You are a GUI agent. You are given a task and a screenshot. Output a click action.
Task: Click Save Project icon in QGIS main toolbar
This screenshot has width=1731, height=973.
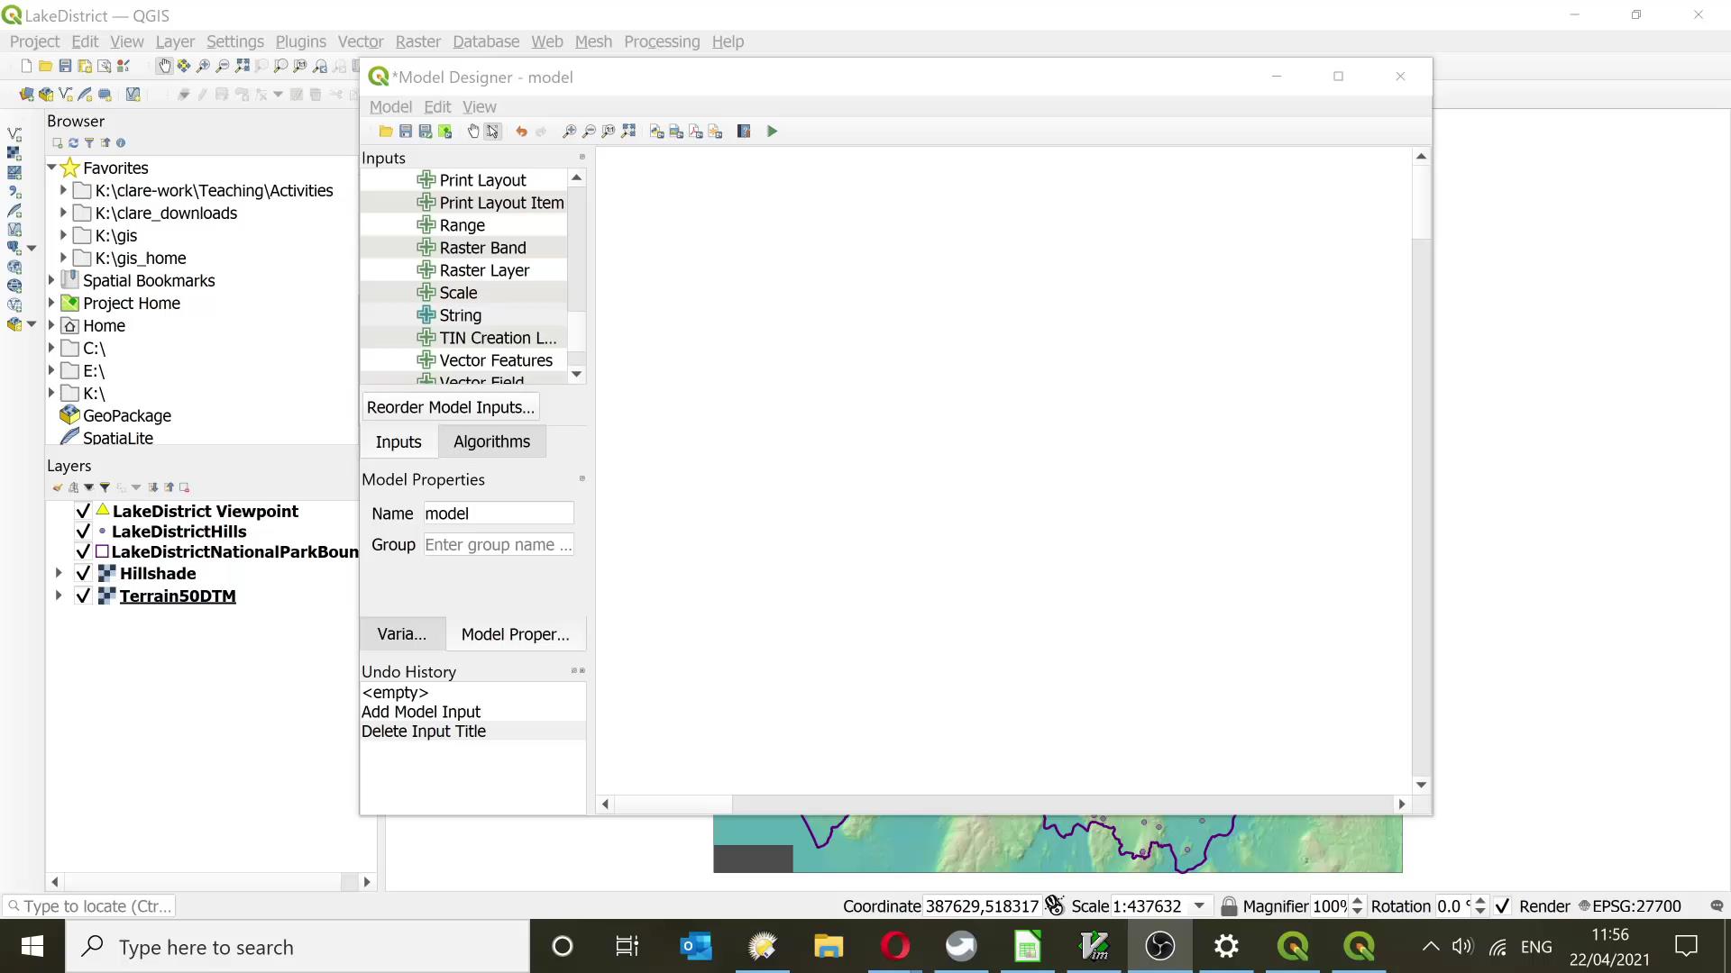click(65, 66)
